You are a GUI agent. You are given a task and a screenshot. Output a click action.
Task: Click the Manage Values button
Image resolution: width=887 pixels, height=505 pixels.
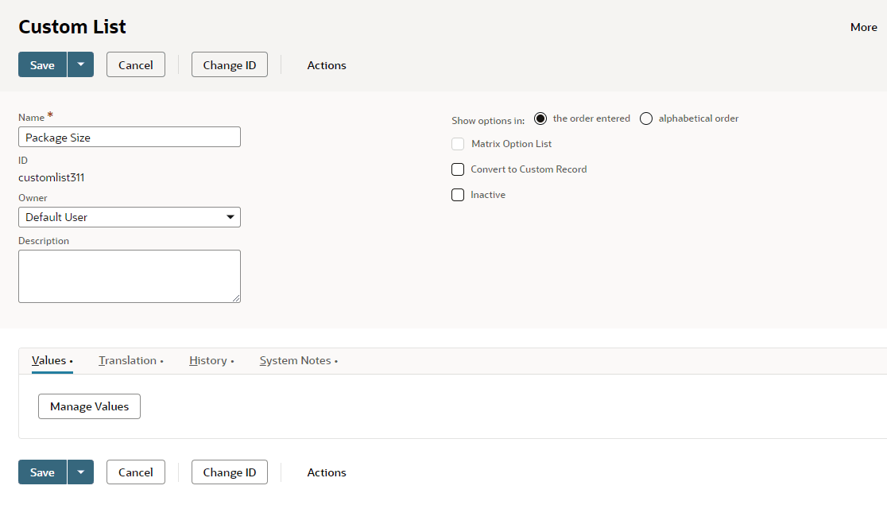click(89, 406)
